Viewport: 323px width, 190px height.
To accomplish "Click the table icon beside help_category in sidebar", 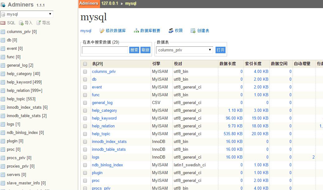I will point(3,74).
